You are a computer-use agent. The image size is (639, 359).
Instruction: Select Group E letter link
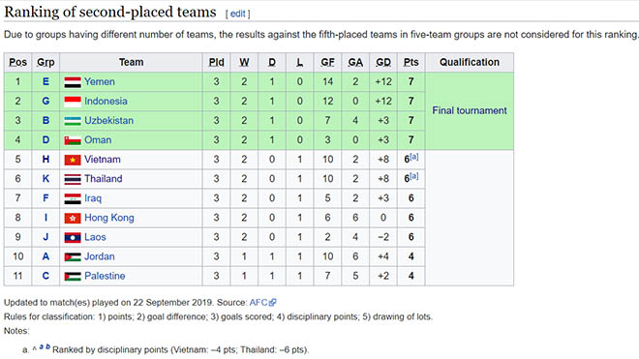(x=46, y=81)
